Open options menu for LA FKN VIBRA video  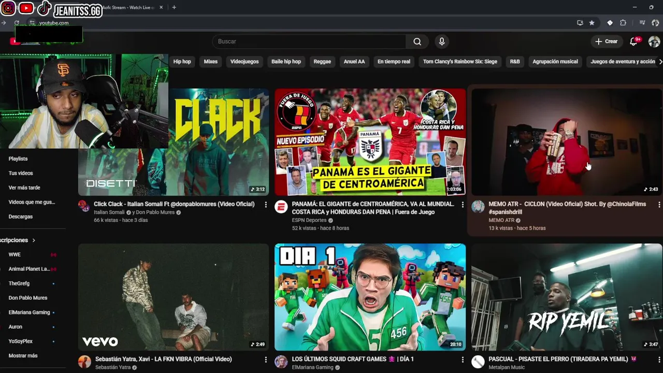(x=266, y=360)
